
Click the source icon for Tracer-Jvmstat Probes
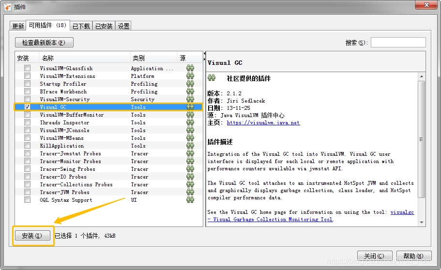pos(190,153)
